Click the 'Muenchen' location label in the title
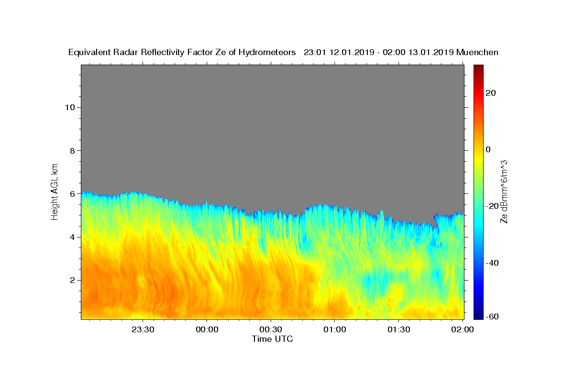The width and height of the screenshot is (574, 383). point(477,52)
